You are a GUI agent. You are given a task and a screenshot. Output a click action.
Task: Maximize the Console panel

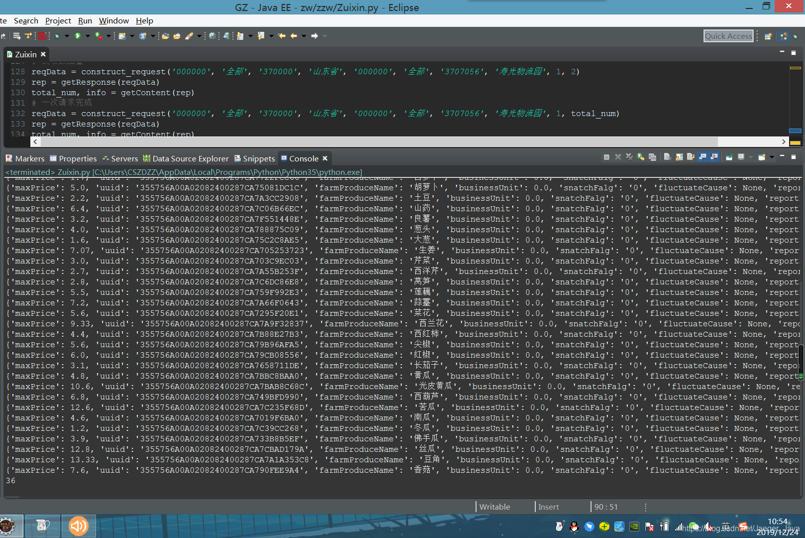pos(794,156)
